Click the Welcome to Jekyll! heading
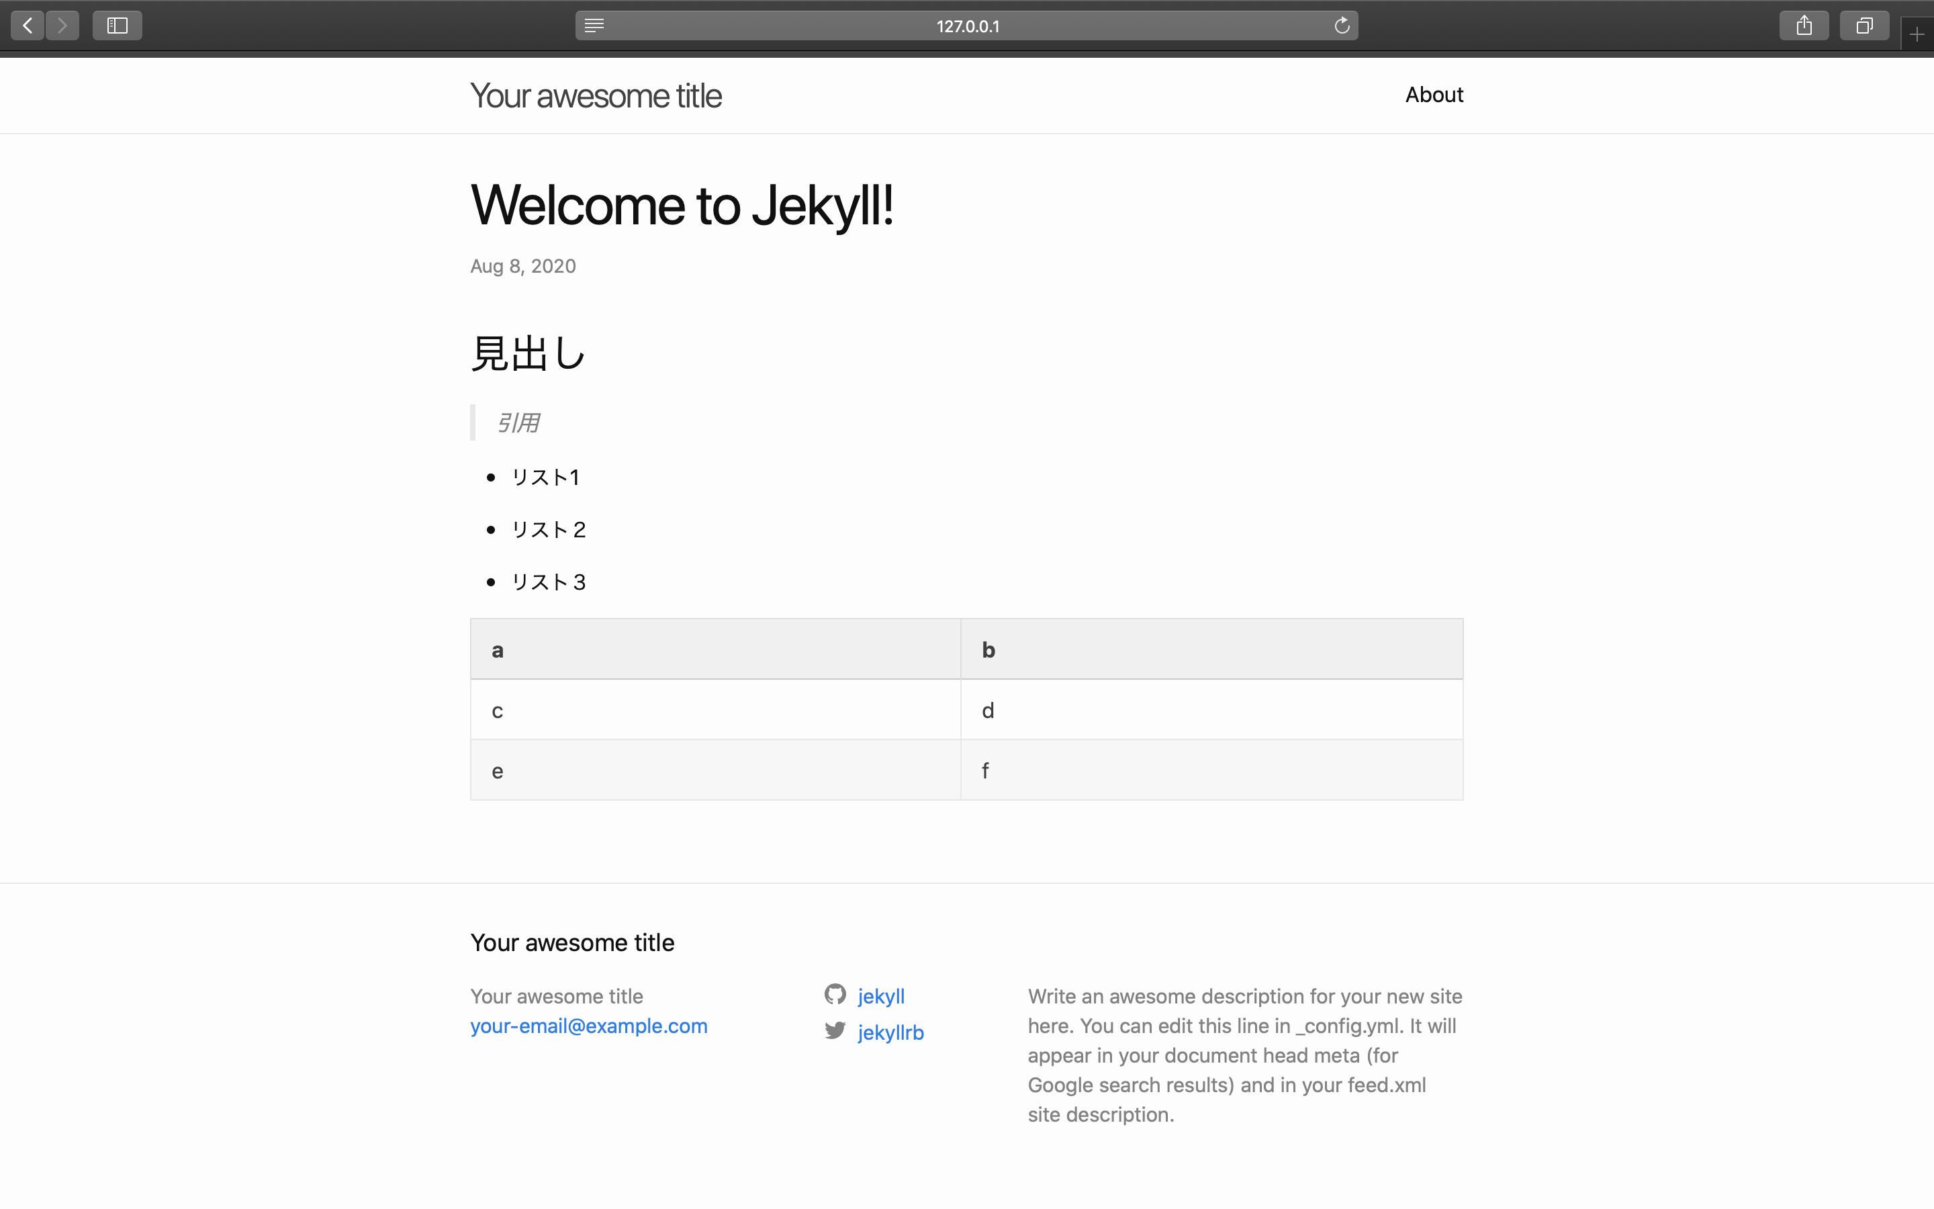The image size is (1934, 1209). [x=682, y=206]
